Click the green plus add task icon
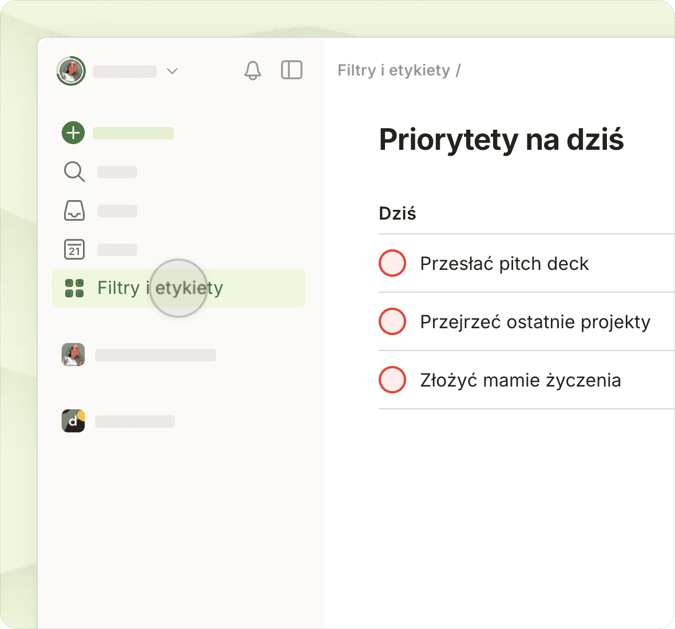Image resolution: width=675 pixels, height=629 pixels. pos(73,133)
